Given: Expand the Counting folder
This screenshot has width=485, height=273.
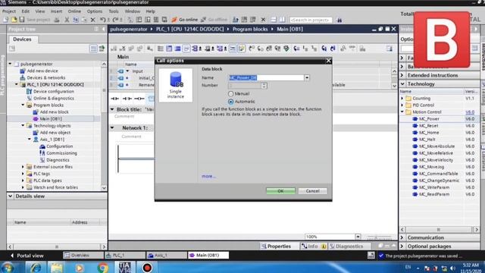Looking at the screenshot, I should tap(402, 99).
